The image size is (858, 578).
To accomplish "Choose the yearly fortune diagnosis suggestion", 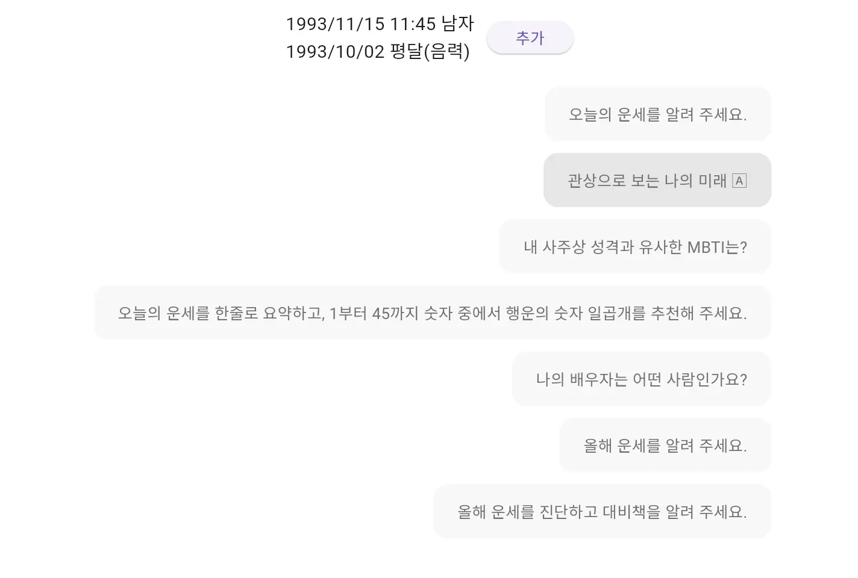I will 601,511.
